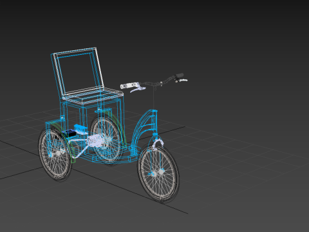Image resolution: width=309 pixels, height=232 pixels.
Task: Select the dark right handlebar grip
Action: (x=180, y=75)
